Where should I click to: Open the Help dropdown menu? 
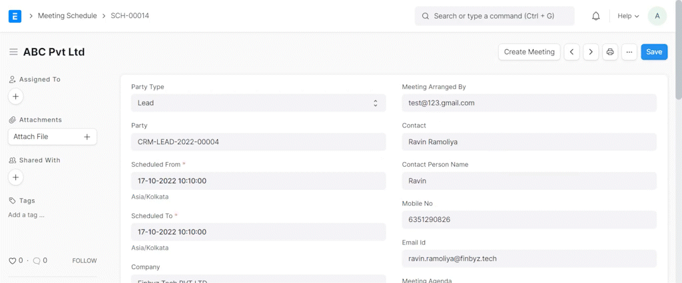click(x=628, y=16)
